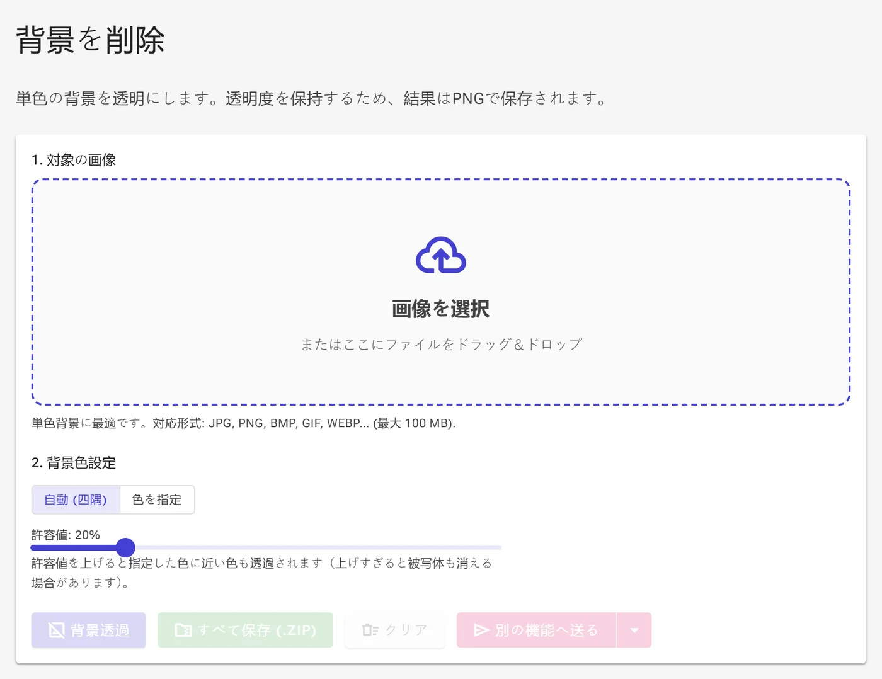Click the 背景透過 button
Viewport: 882px width, 679px height.
pos(89,630)
